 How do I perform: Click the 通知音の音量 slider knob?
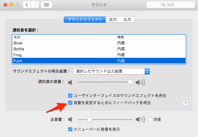130,83
